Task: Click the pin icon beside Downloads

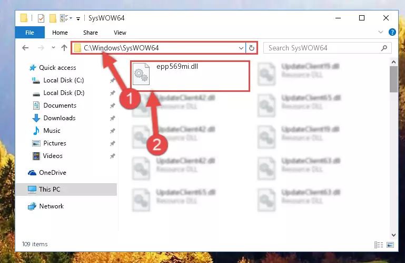Action: click(x=112, y=118)
